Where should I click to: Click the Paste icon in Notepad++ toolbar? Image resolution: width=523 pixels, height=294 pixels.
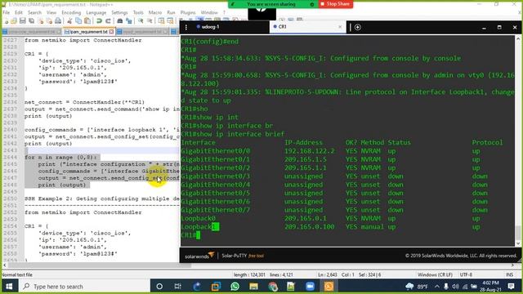tap(87, 21)
